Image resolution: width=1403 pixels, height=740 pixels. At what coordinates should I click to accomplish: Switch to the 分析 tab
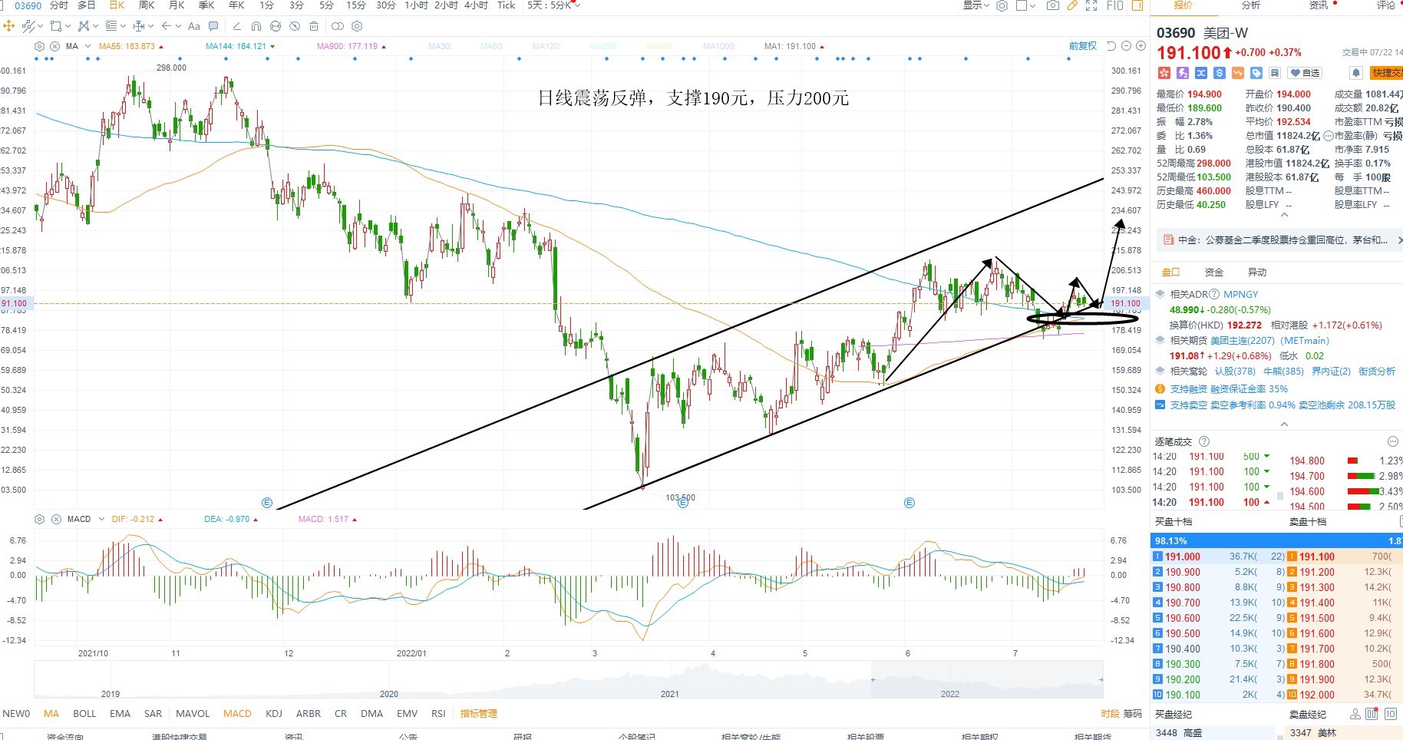pyautogui.click(x=1251, y=5)
